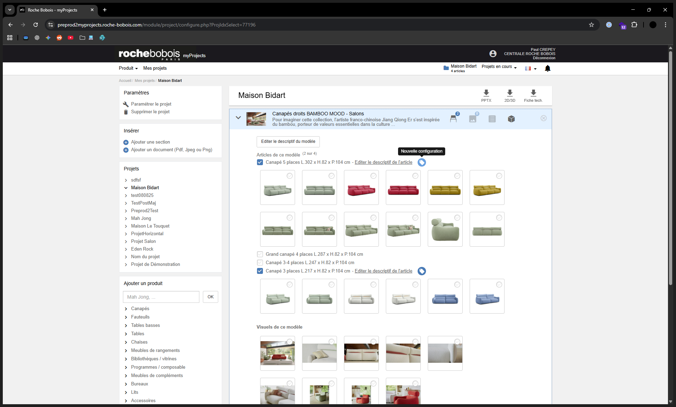The width and height of the screenshot is (676, 407).
Task: Open Editer le descriptif de l'article link
Action: click(383, 162)
